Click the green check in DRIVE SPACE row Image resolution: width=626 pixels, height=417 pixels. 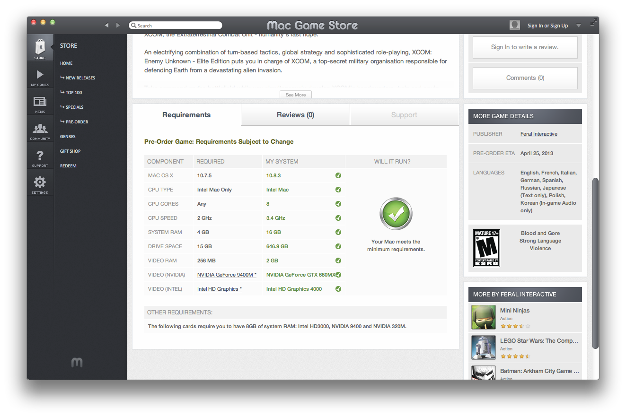[338, 246]
